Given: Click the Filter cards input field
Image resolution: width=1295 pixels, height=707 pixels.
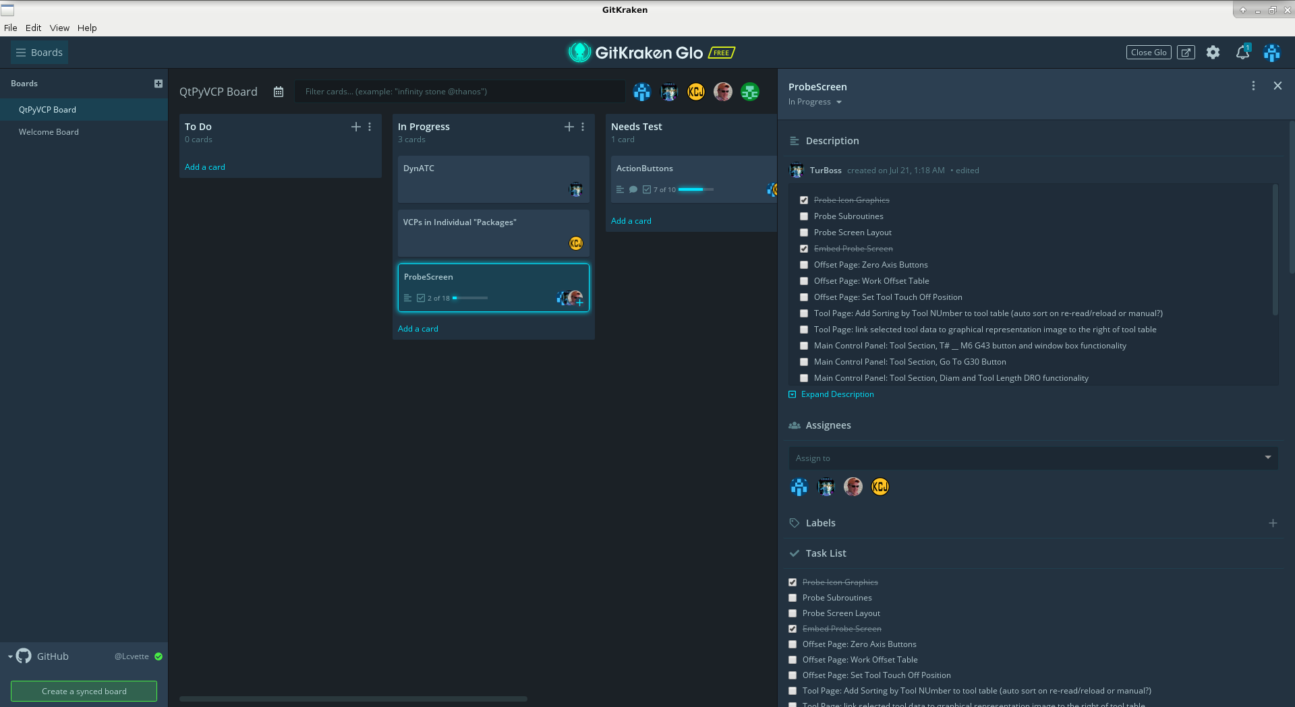Looking at the screenshot, I should click(460, 92).
